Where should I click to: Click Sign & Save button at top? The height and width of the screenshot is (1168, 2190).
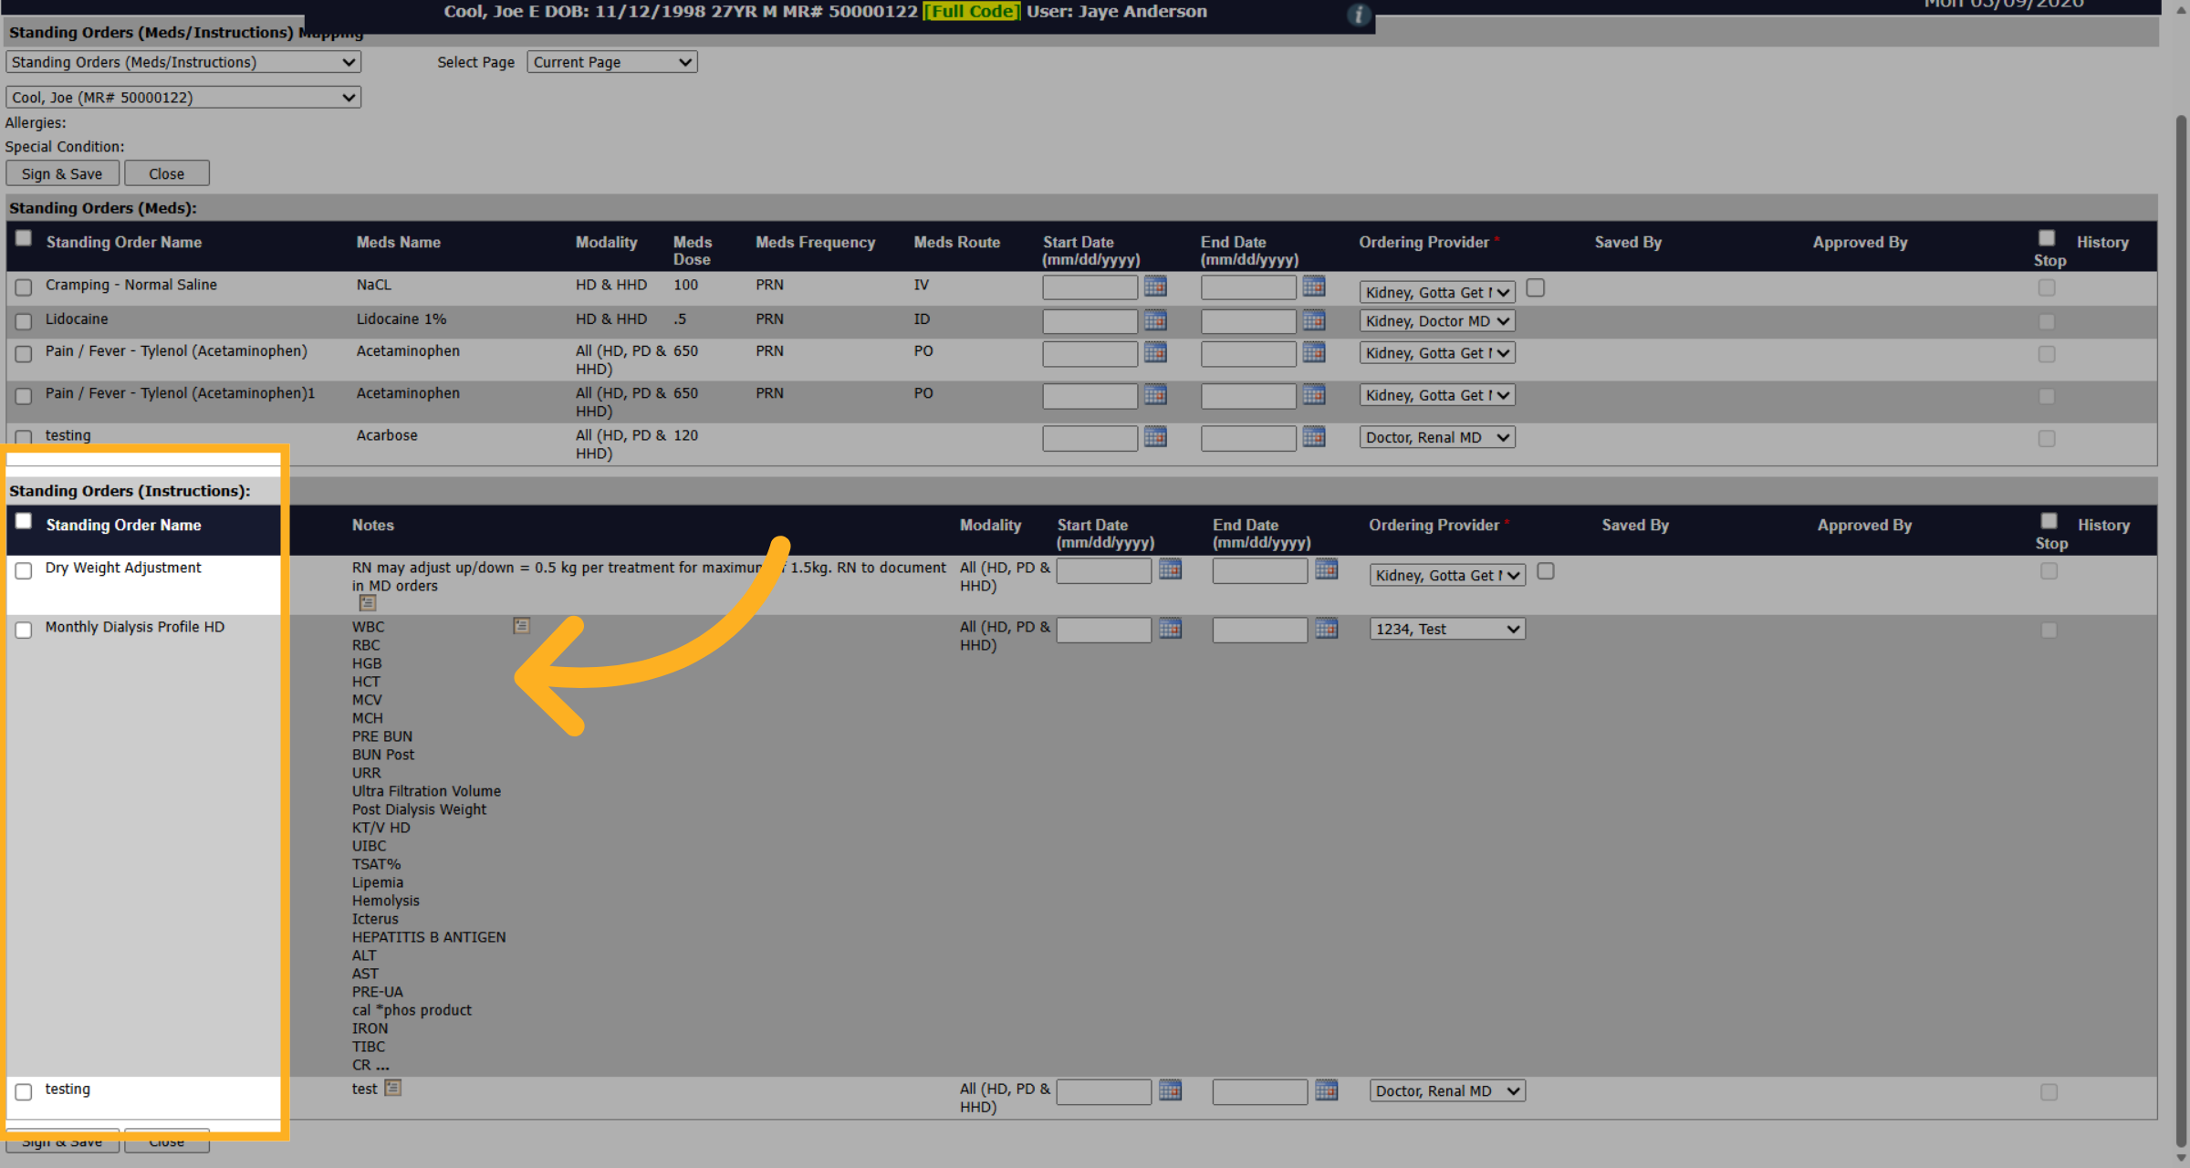click(x=62, y=173)
